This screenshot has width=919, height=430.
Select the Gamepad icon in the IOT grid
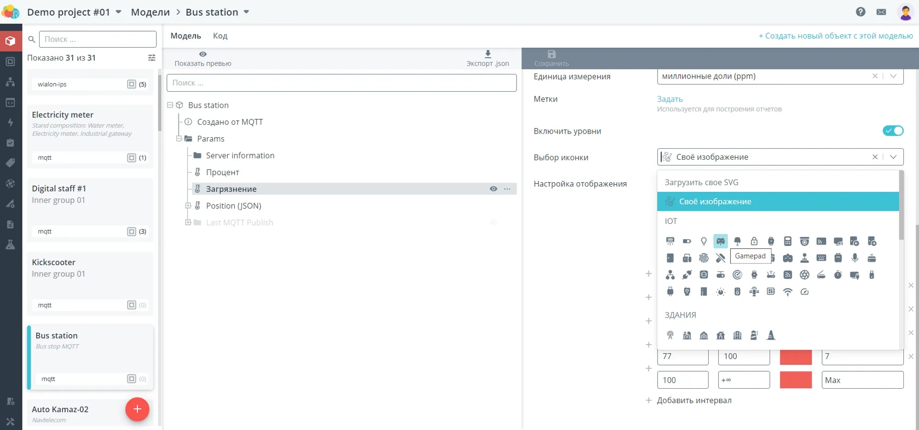[720, 241]
